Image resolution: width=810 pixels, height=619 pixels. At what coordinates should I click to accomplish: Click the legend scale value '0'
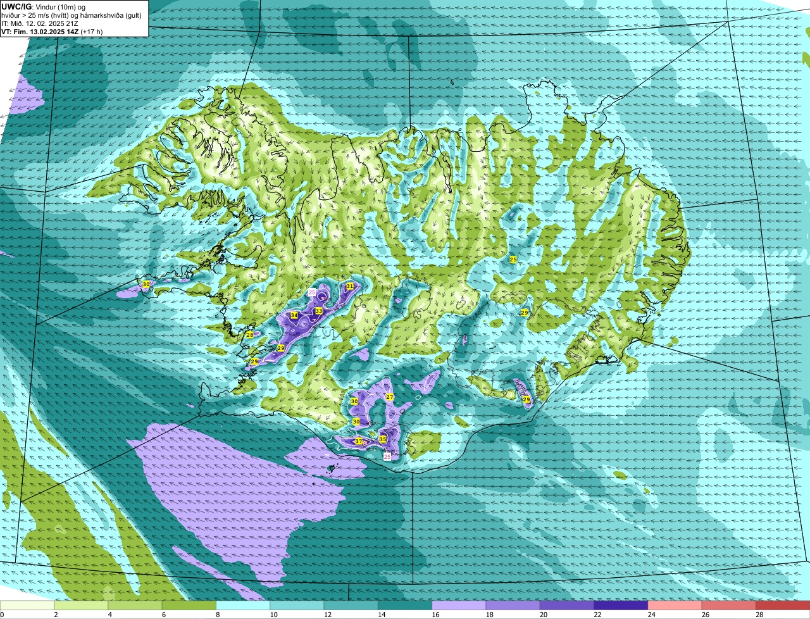pos(3,614)
